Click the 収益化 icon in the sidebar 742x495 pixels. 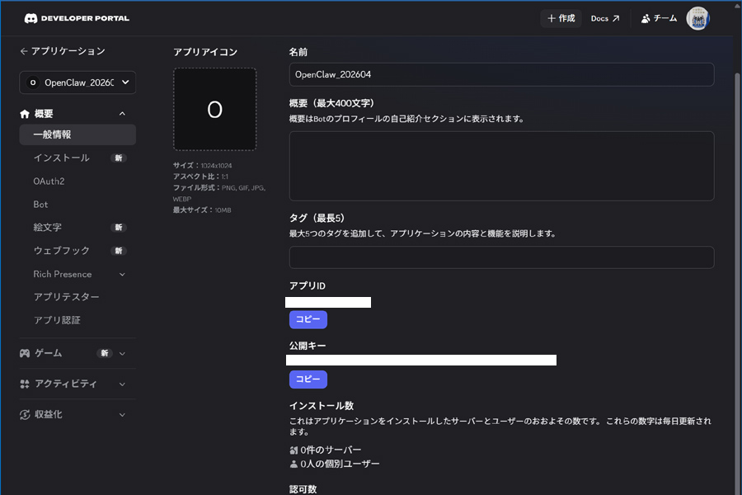coord(25,414)
